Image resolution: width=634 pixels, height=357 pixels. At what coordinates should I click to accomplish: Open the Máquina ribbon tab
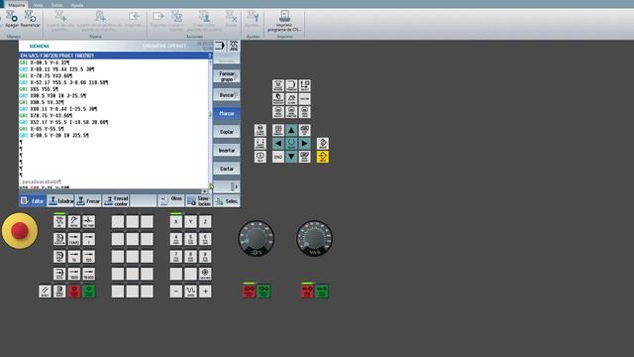[x=16, y=5]
